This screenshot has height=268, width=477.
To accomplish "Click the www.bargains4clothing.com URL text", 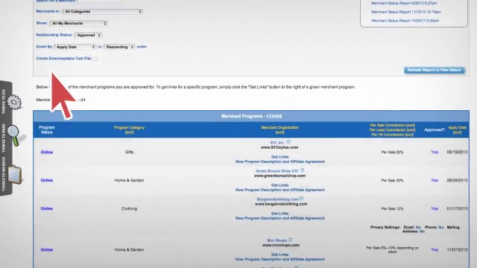I will 281,204.
